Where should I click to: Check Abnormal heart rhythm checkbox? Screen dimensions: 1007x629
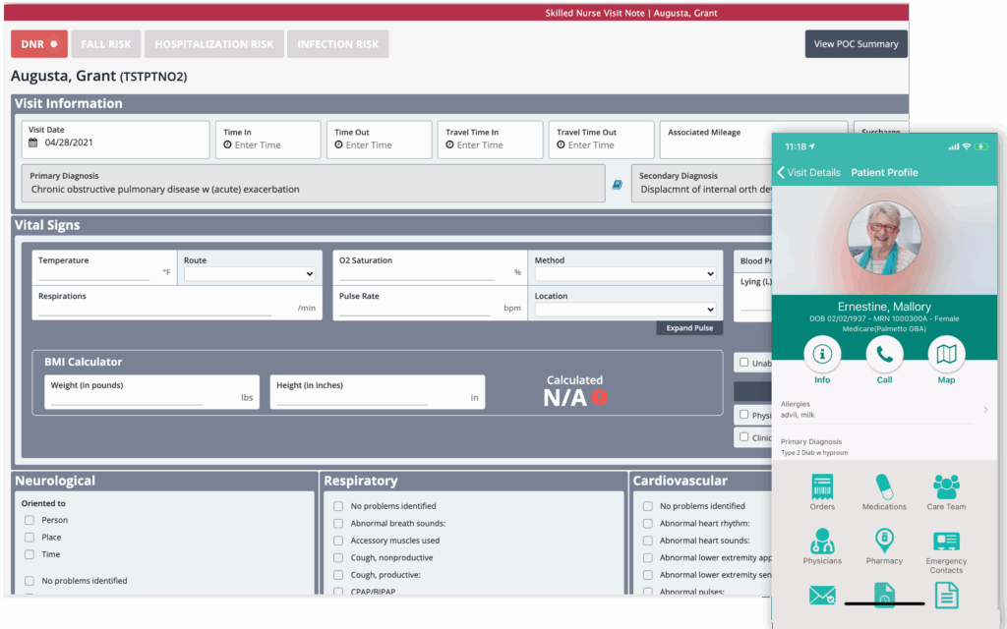coord(648,524)
